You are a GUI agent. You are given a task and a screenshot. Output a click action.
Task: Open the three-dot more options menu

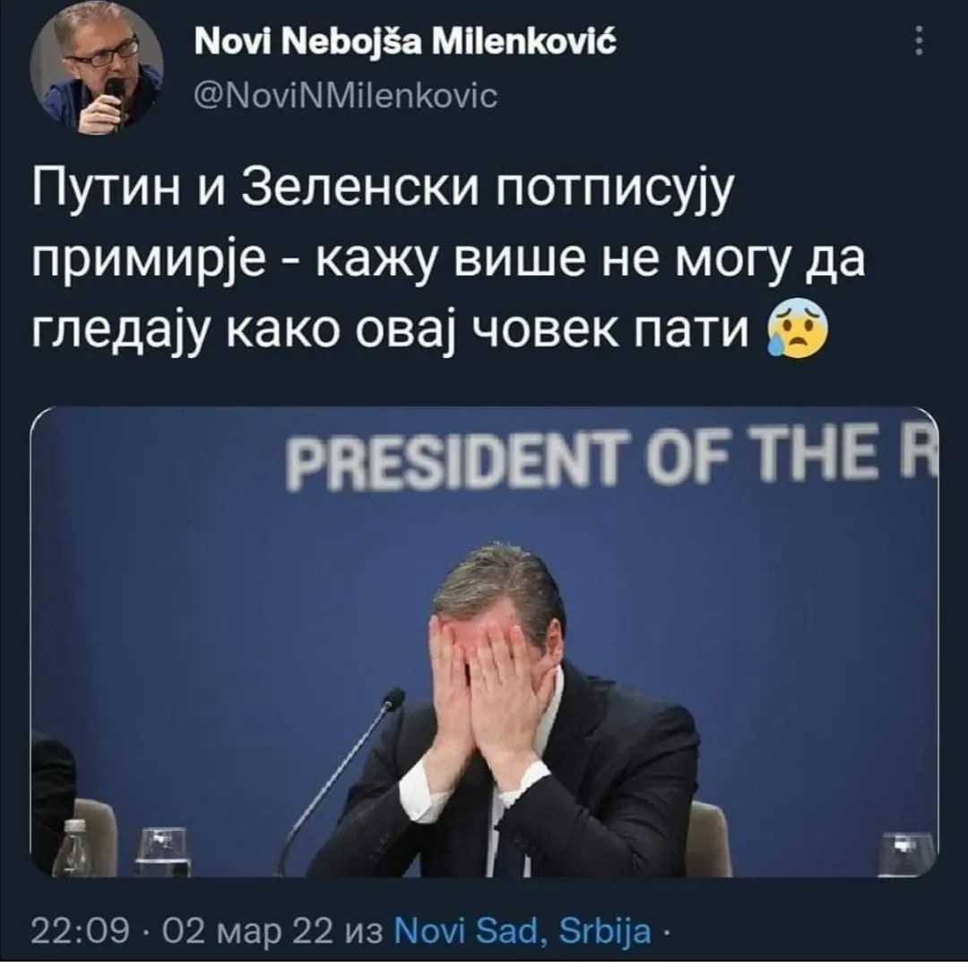click(919, 40)
